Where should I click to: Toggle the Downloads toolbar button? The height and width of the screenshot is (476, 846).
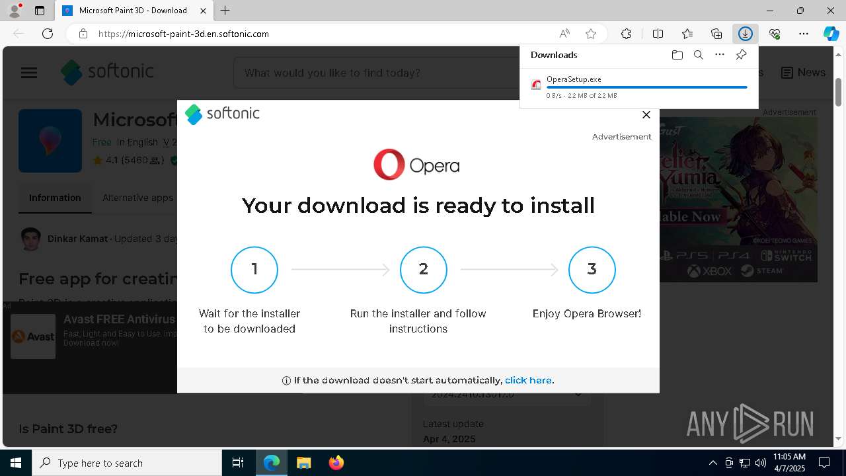tap(746, 34)
